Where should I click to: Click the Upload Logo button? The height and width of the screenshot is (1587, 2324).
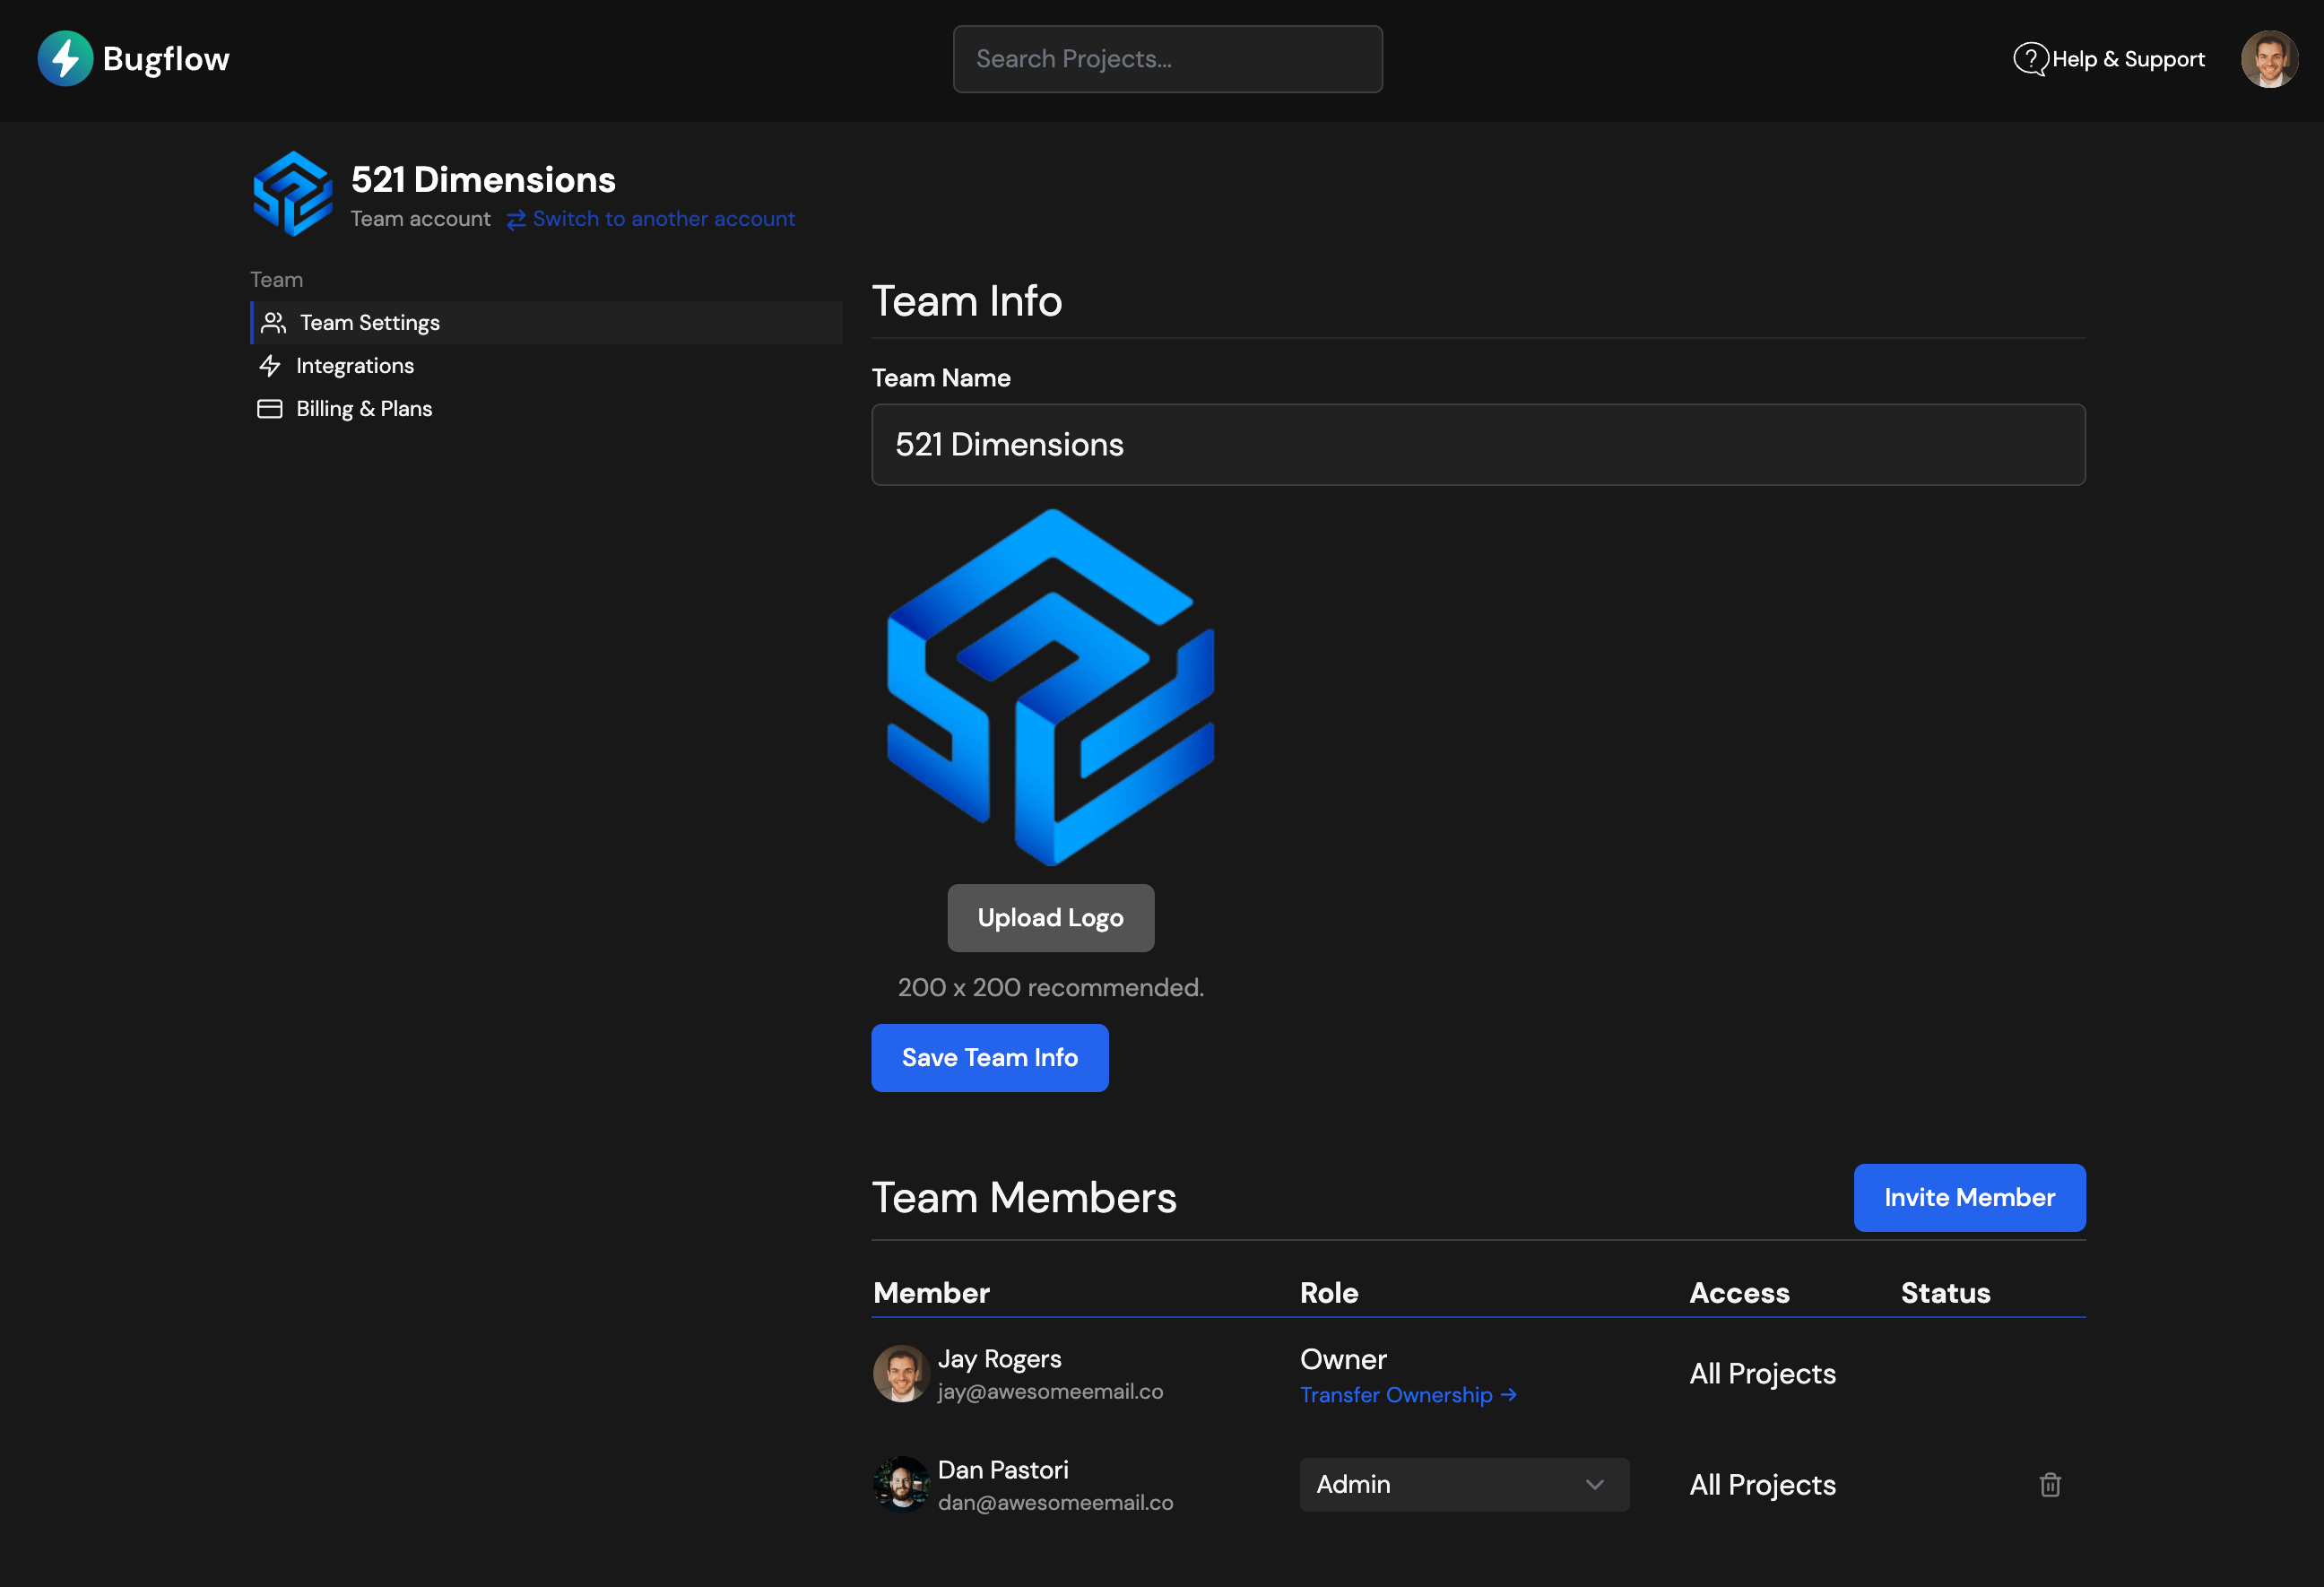[x=1051, y=918]
